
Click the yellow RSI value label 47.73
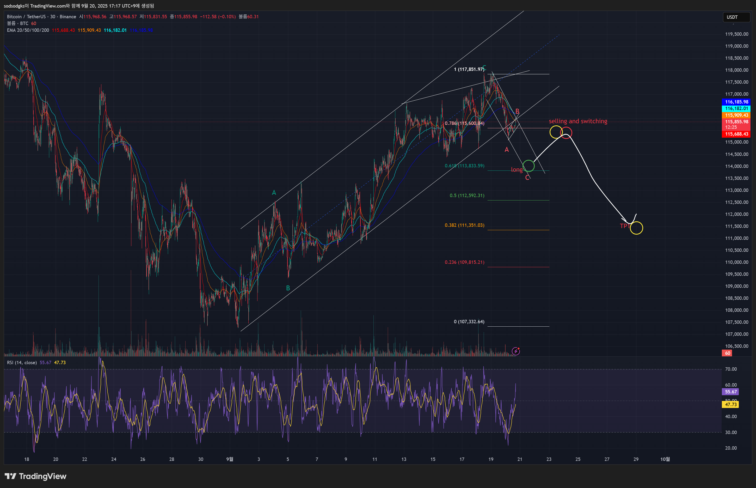(730, 404)
